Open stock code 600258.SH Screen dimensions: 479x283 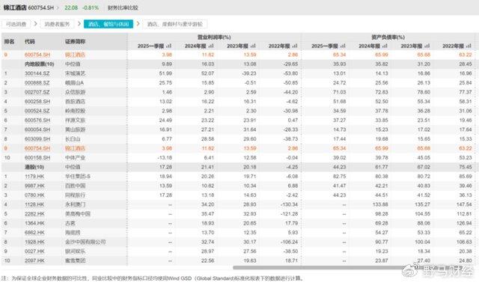[37, 102]
